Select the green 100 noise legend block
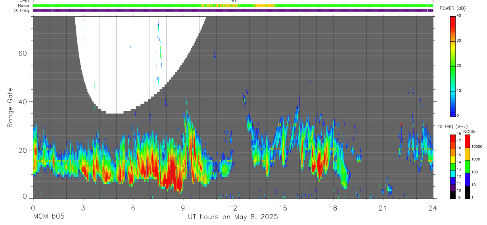Screen dimensions: 487x225 pyautogui.click(x=467, y=167)
